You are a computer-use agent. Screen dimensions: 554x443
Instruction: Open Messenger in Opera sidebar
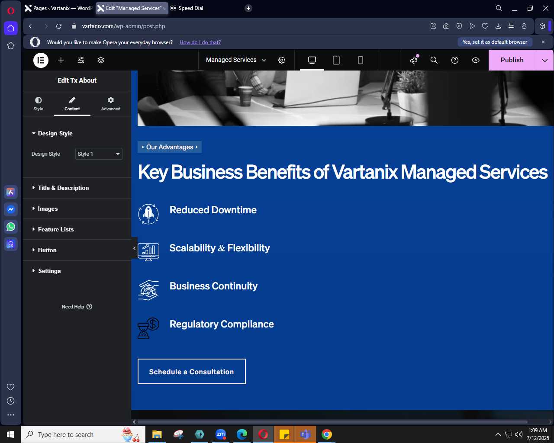11,209
